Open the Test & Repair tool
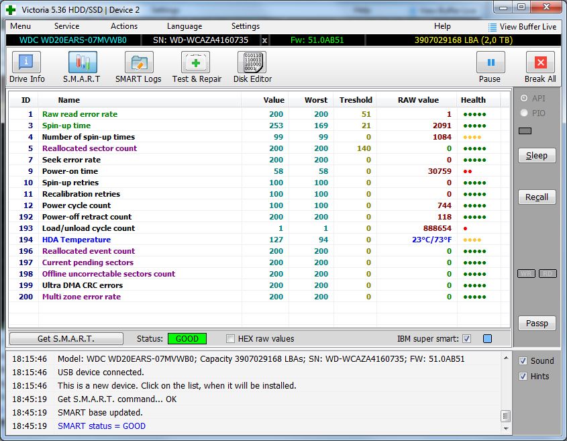 (x=196, y=62)
